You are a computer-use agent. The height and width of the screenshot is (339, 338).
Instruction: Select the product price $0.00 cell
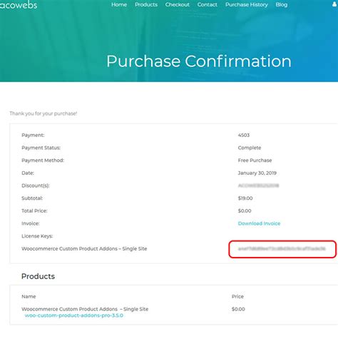point(238,309)
